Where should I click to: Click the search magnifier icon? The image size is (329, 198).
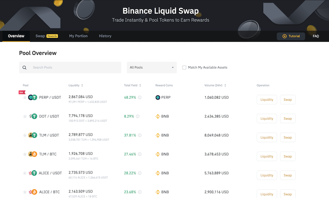pos(25,68)
